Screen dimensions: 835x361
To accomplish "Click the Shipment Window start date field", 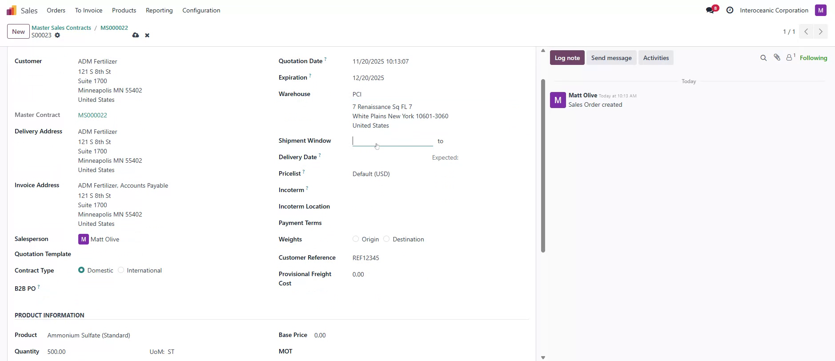I will point(393,141).
